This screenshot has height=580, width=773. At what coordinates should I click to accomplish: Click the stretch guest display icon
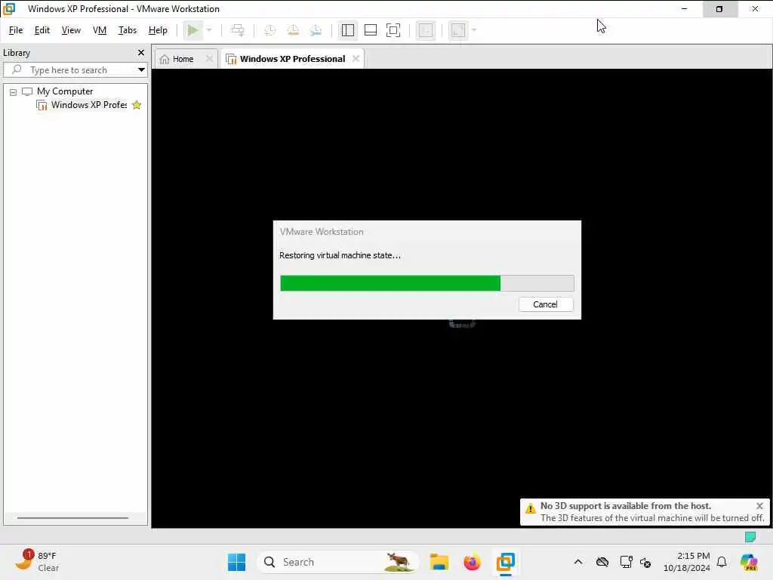(x=458, y=30)
